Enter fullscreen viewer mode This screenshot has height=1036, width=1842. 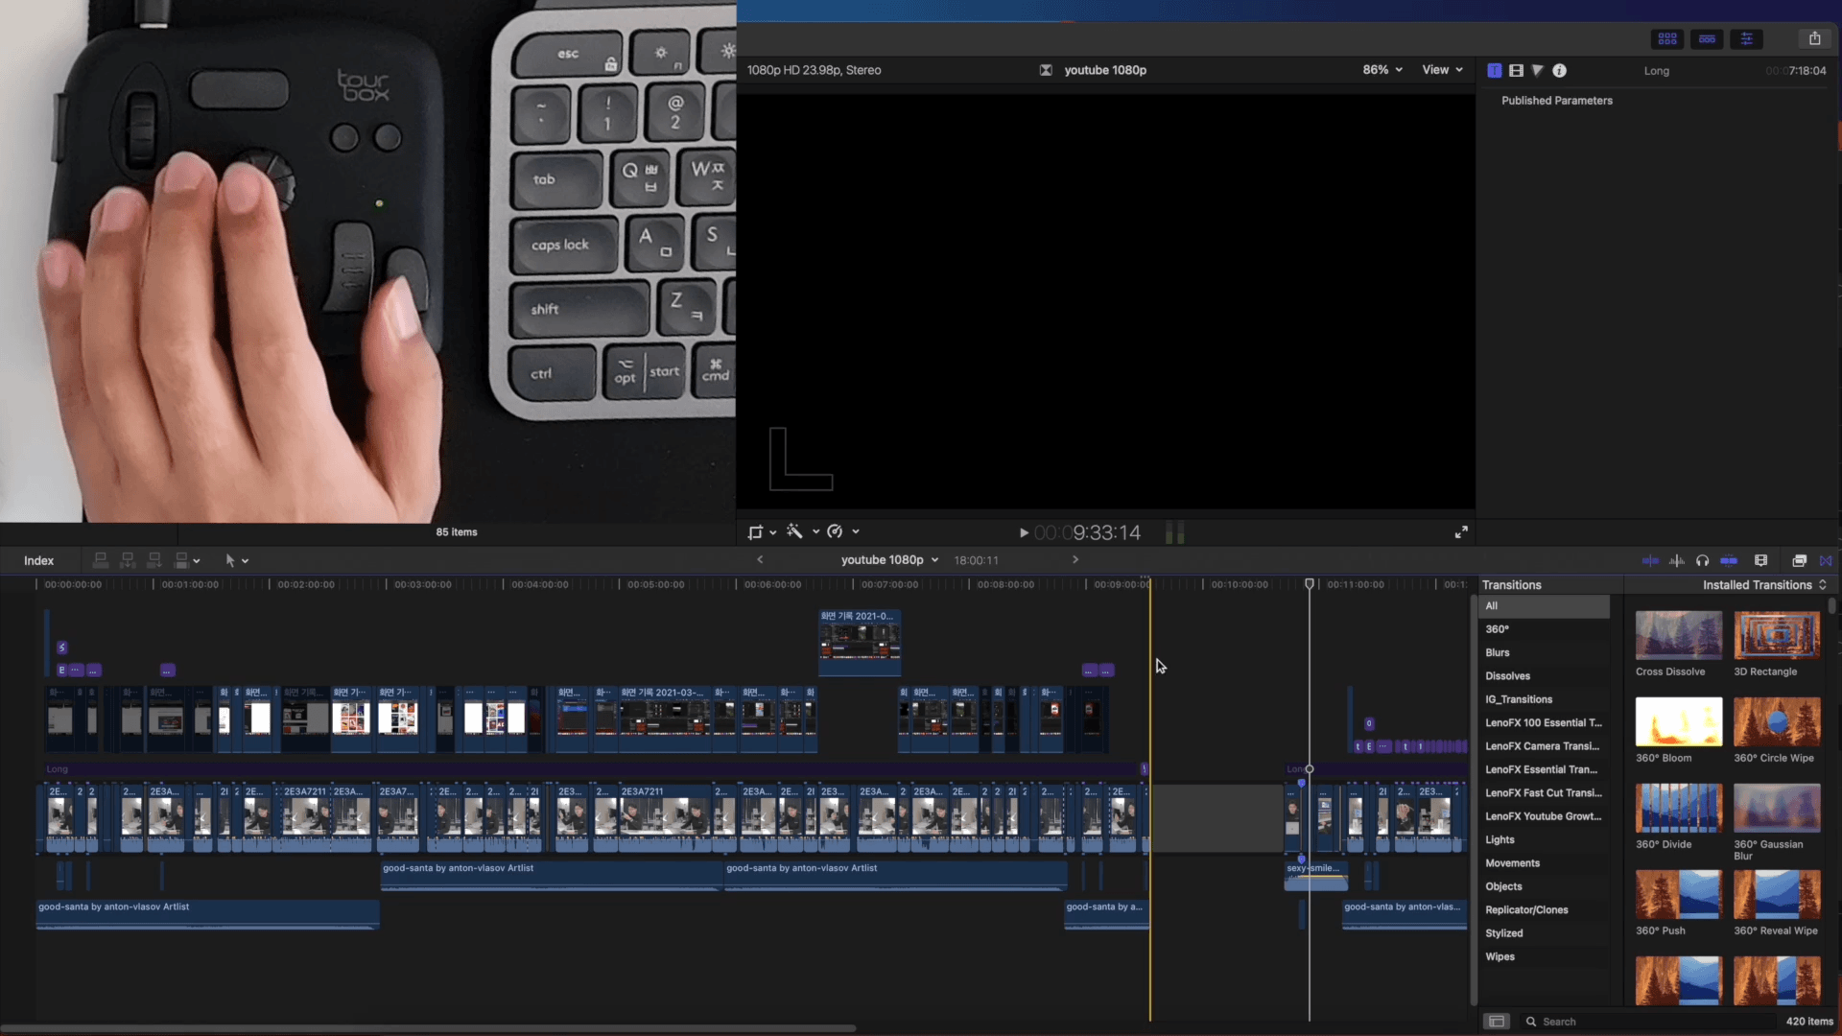tap(1461, 531)
